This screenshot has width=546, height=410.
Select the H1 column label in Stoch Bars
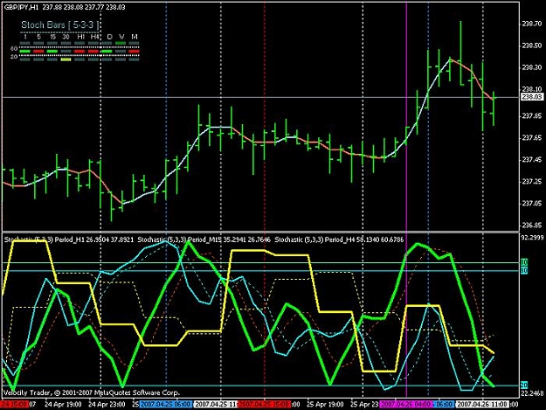(80, 37)
